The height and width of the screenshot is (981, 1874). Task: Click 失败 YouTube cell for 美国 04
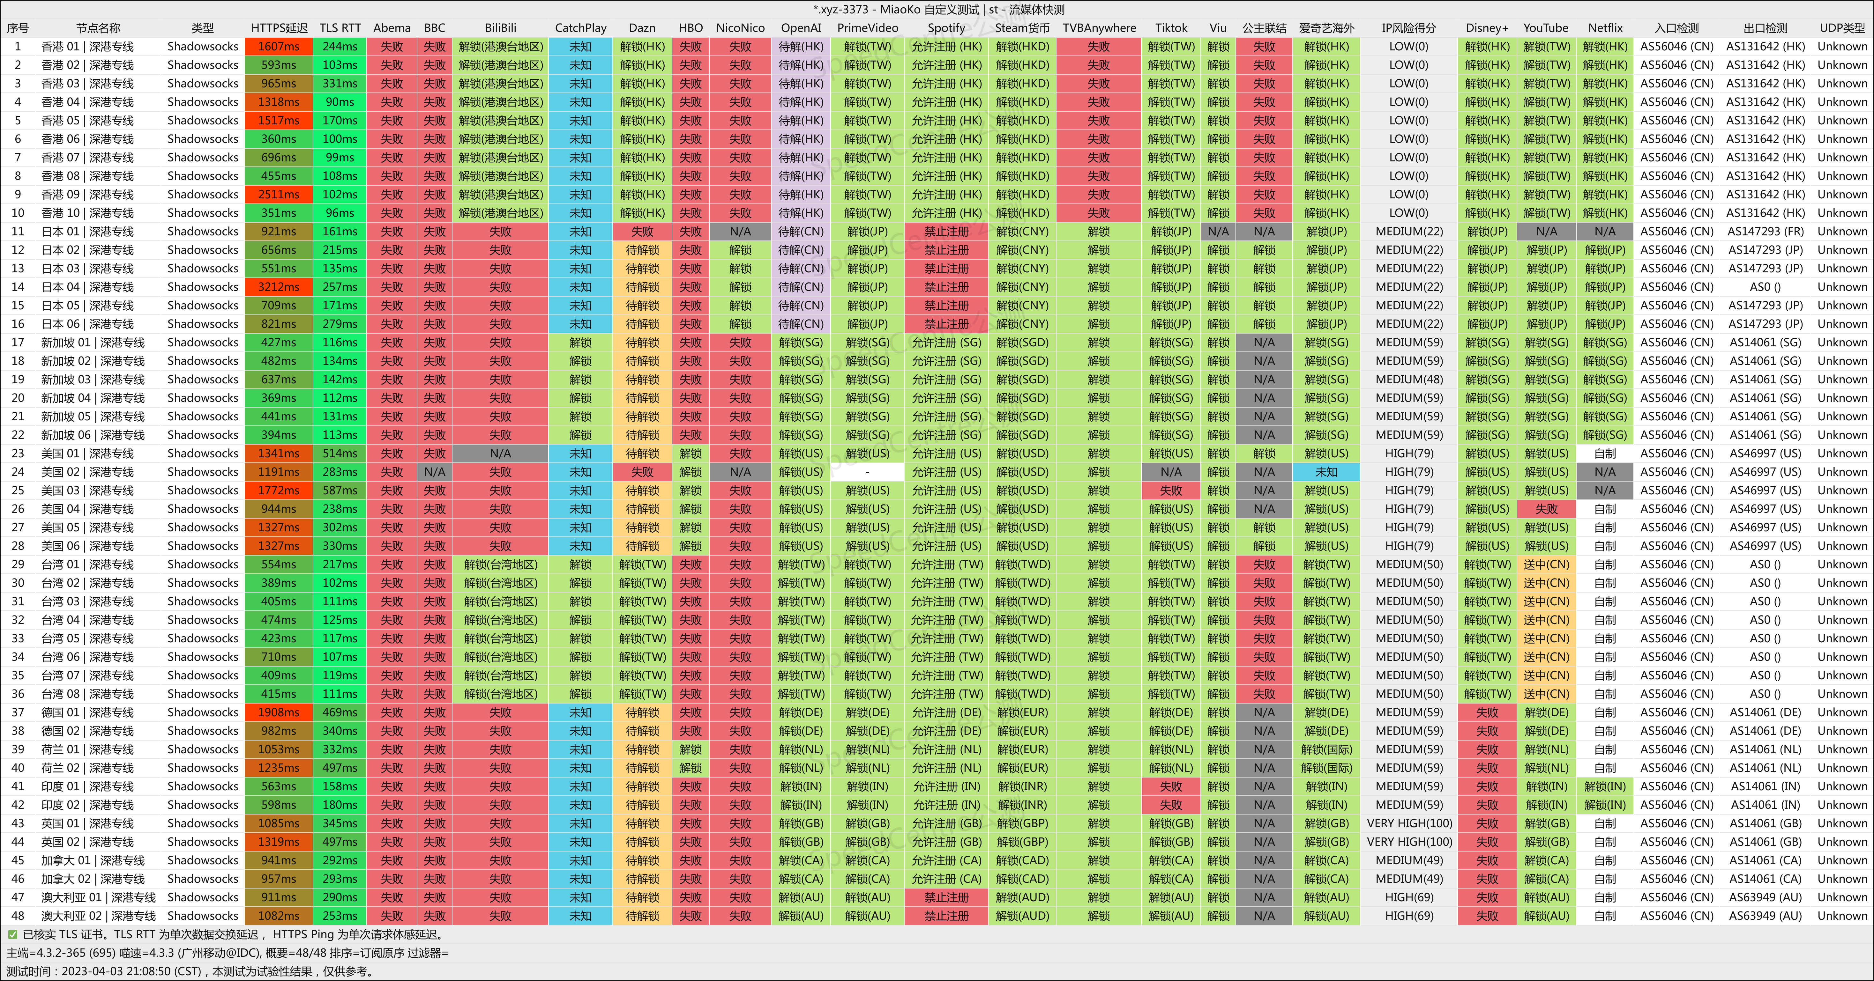tap(1546, 509)
